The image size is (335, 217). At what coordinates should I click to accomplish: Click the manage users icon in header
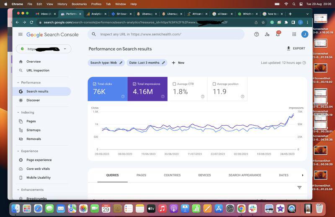pos(267,34)
